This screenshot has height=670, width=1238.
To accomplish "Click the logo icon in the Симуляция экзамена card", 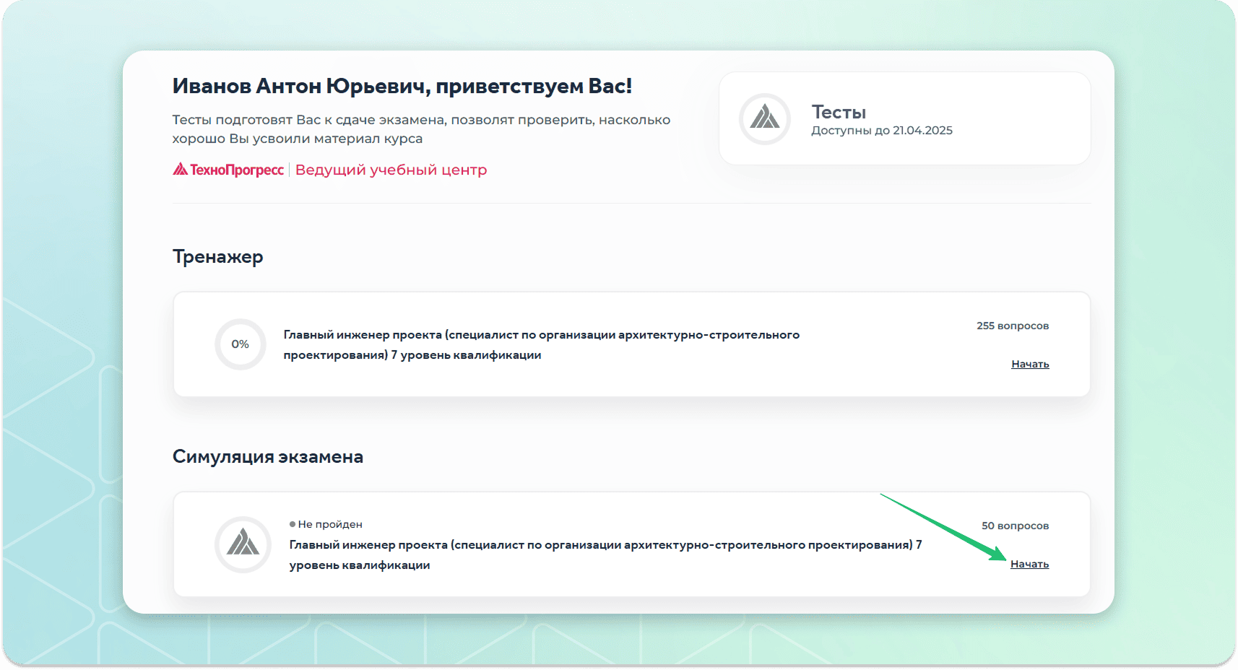I will tap(243, 544).
